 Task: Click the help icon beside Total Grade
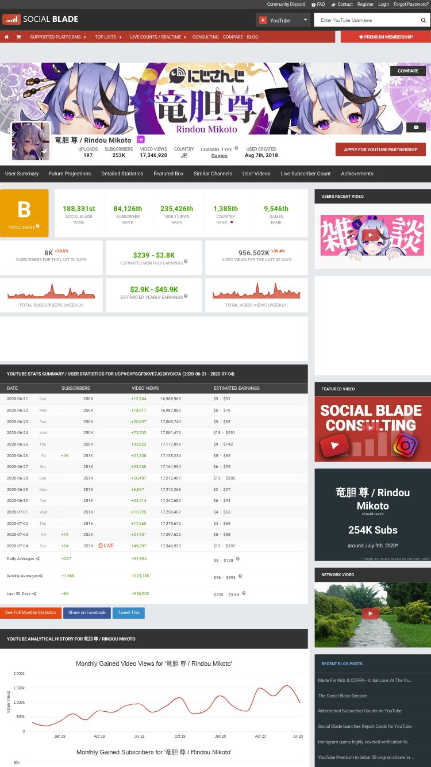coord(38,227)
